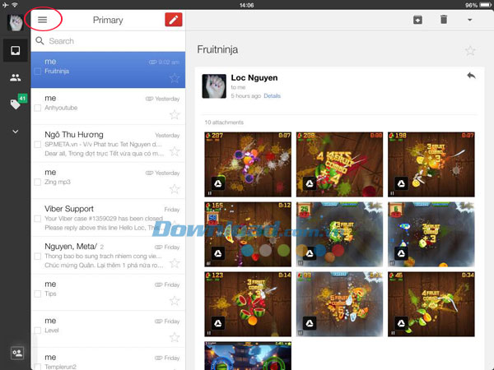The image size is (494, 370).
Task: Tap the search magnifier icon
Action: 40,40
